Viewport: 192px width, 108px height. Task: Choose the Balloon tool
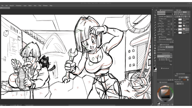click(x=155, y=63)
